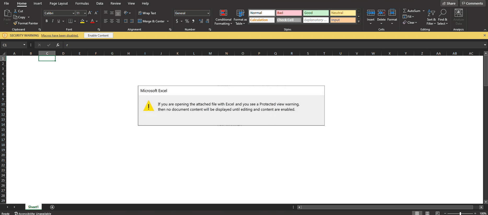488x215 pixels.
Task: Click the increase indent icon
Action: pos(132,21)
